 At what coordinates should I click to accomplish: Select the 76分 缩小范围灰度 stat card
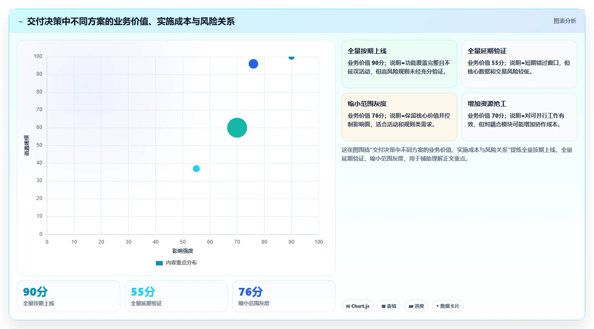[284, 296]
